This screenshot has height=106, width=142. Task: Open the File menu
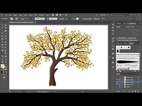click(x=6, y=15)
